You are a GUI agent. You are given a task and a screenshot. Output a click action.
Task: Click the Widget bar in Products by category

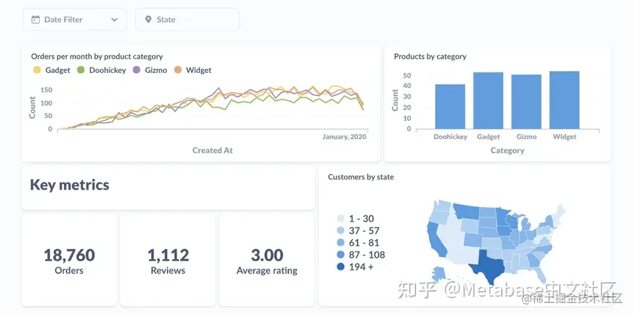click(x=564, y=100)
